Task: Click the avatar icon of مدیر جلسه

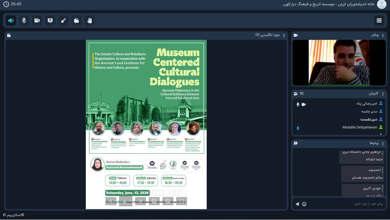Action: 381,111
